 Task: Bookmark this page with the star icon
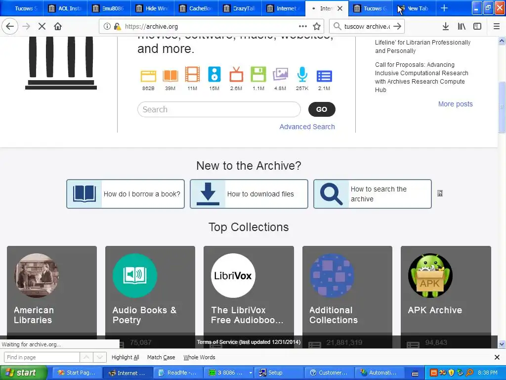(x=317, y=27)
